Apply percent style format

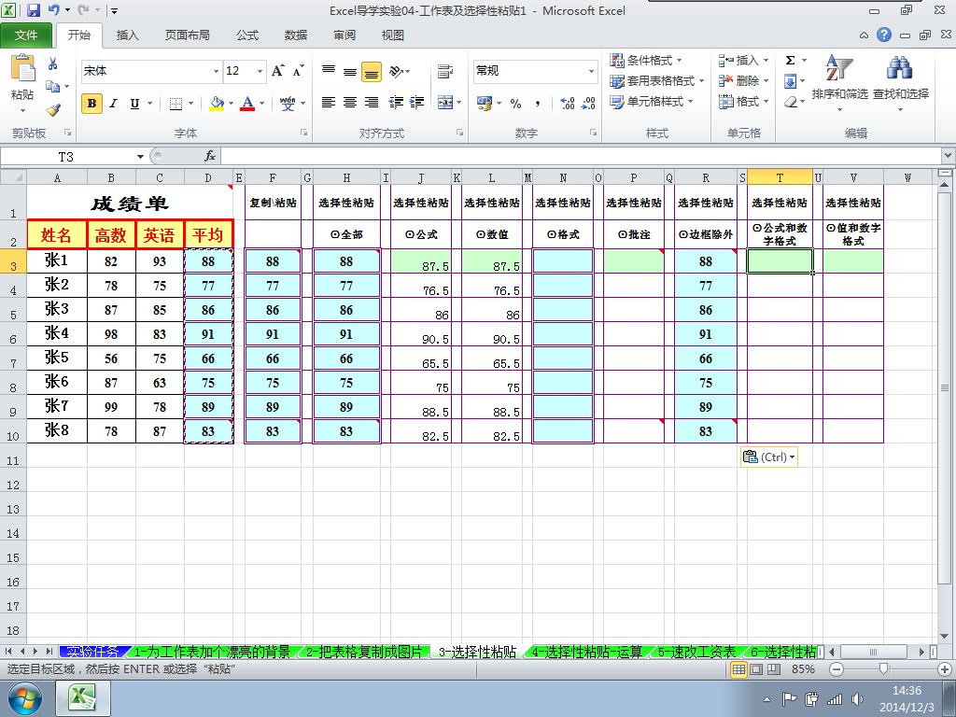(x=515, y=104)
